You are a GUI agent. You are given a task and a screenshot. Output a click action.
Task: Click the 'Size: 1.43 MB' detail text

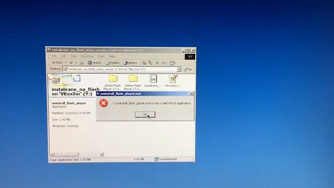(61, 120)
